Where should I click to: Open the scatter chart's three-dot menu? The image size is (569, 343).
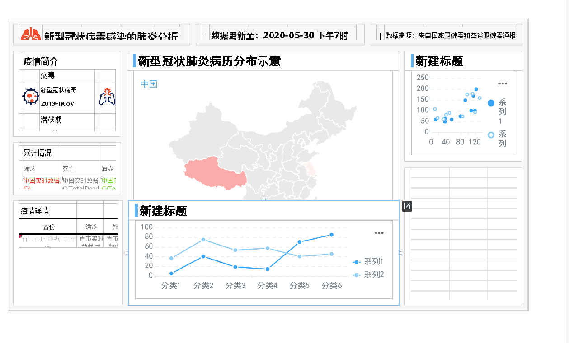click(503, 83)
